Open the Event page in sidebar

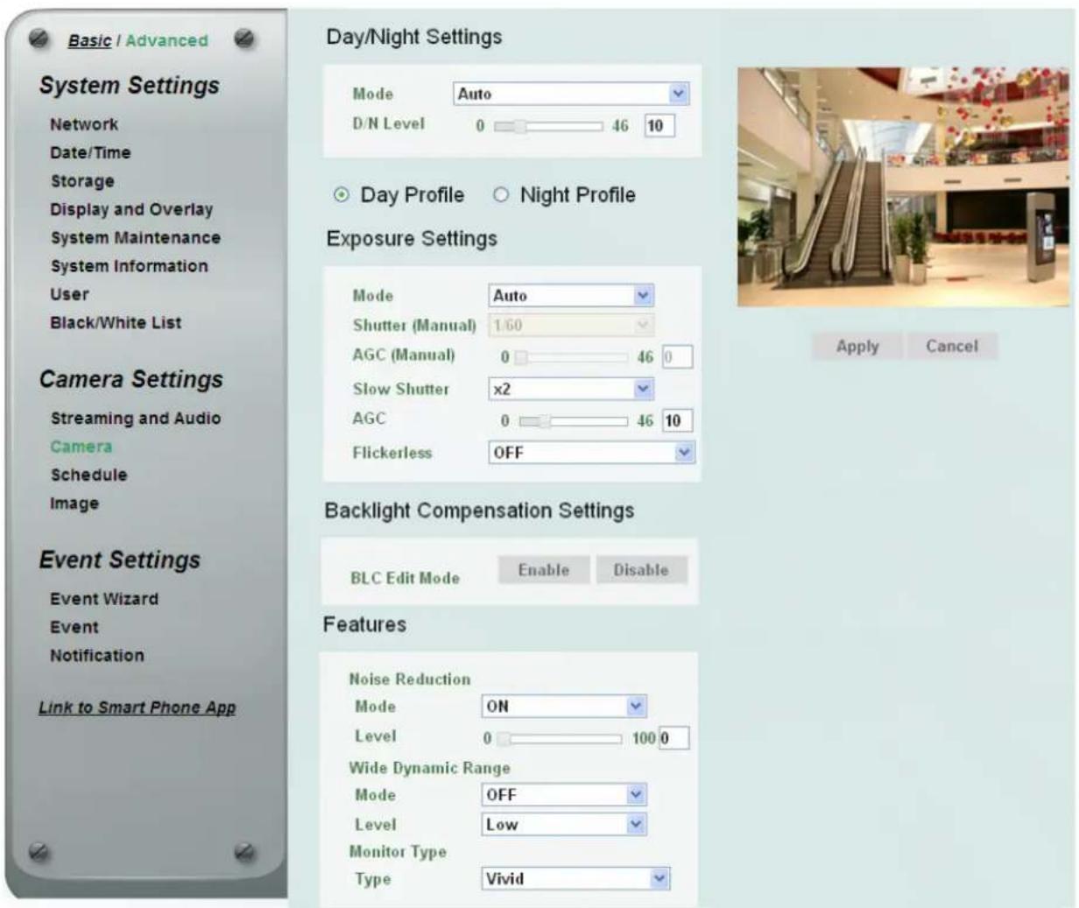point(74,627)
